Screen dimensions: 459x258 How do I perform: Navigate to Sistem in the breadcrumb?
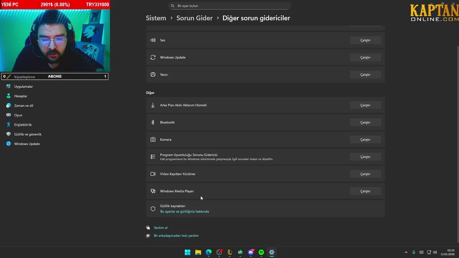point(156,18)
